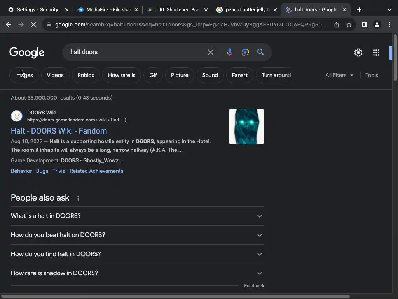
Task: Apply the Sound filter chip
Action: pos(210,75)
